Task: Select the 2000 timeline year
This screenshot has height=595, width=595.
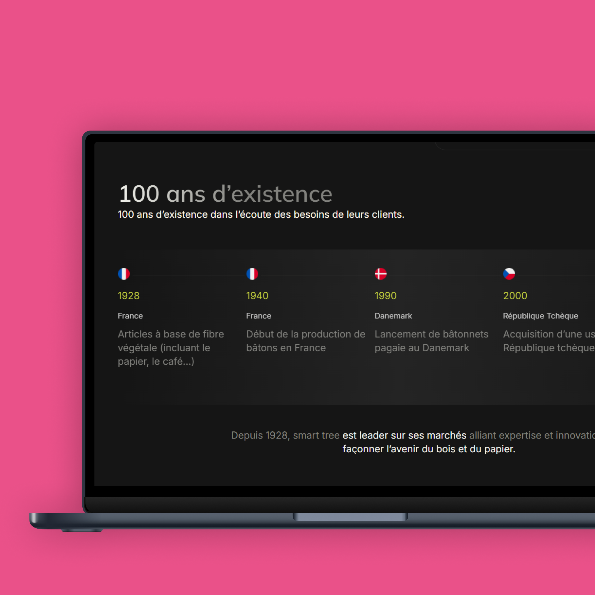Action: [x=515, y=296]
